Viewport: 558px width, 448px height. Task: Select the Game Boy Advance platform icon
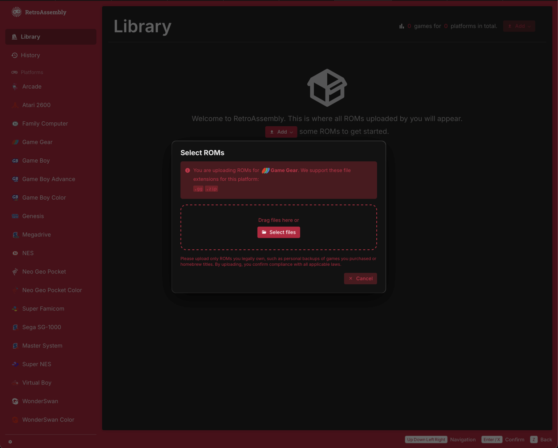15,179
